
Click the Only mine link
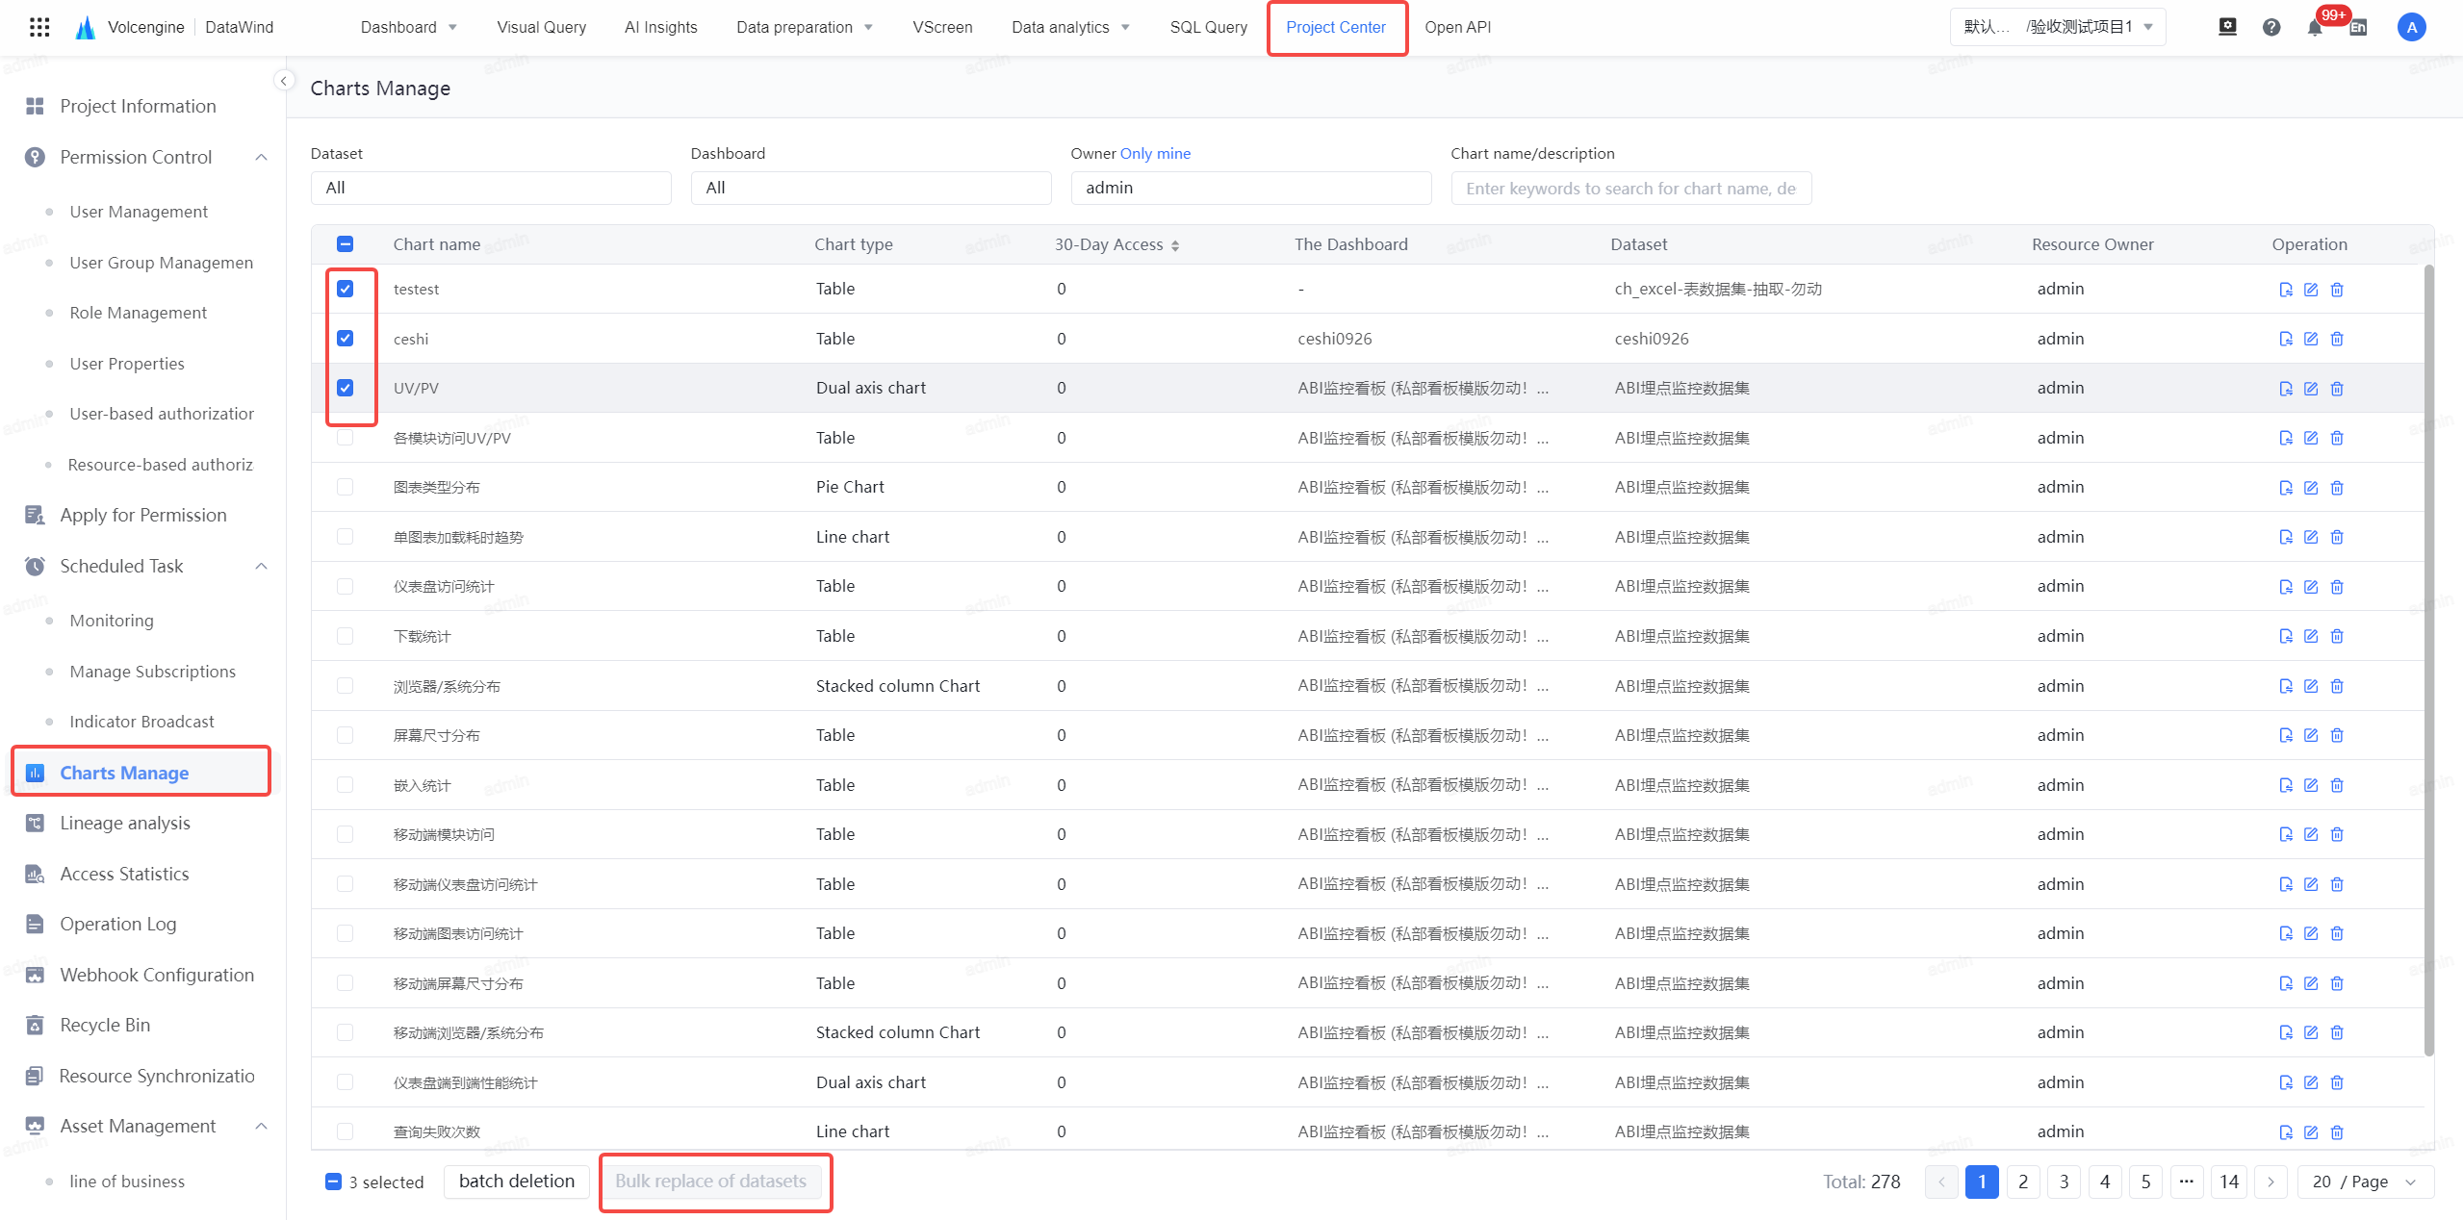(x=1155, y=153)
